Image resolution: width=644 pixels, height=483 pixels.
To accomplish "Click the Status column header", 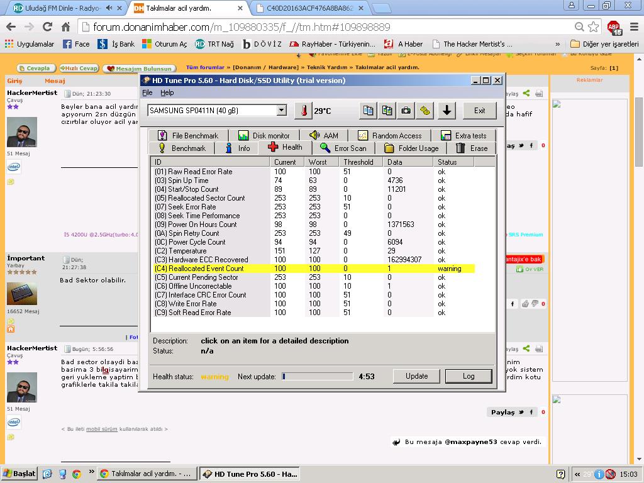I will [x=453, y=162].
